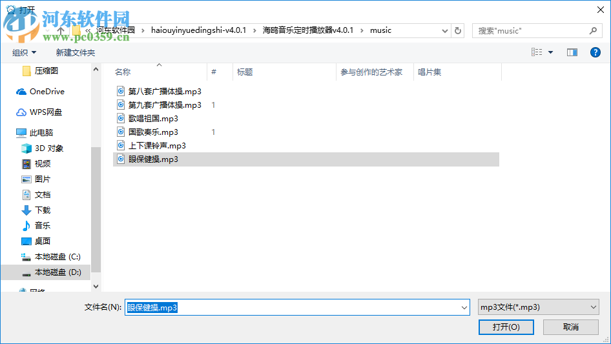Click the 第八套广播体操.mp3 file name
Screen dimensions: 611x344
tap(165, 91)
